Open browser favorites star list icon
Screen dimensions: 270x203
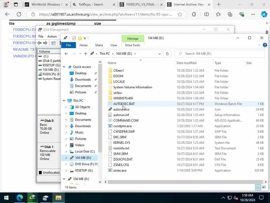coord(218,14)
